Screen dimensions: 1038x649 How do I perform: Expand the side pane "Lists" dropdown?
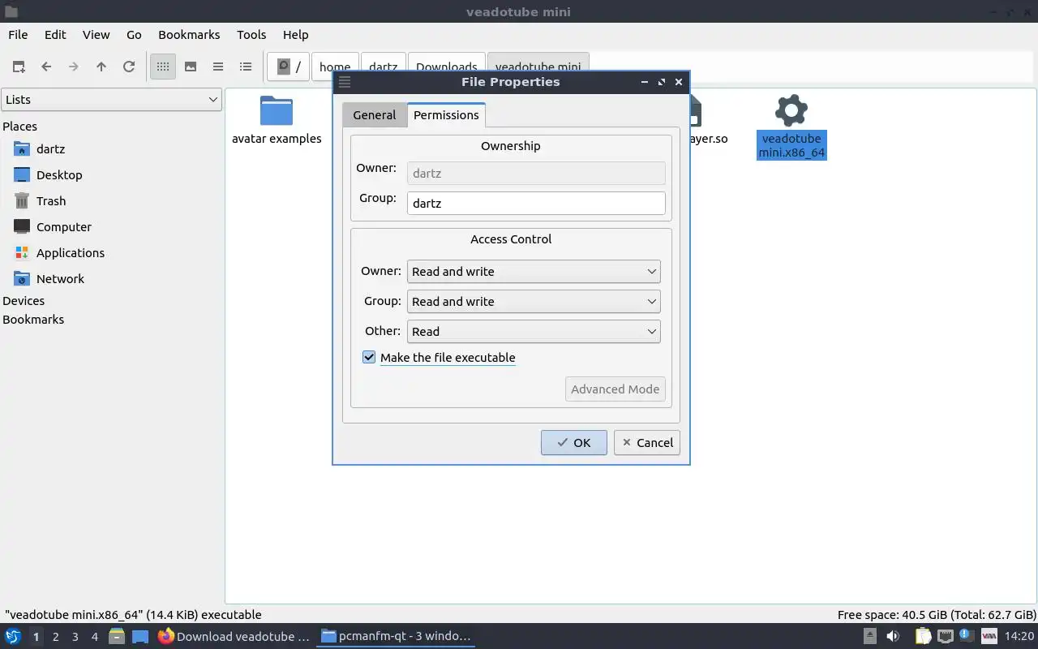coord(111,100)
